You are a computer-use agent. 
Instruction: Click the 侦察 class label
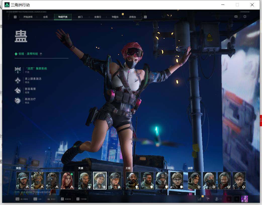pos(190,168)
